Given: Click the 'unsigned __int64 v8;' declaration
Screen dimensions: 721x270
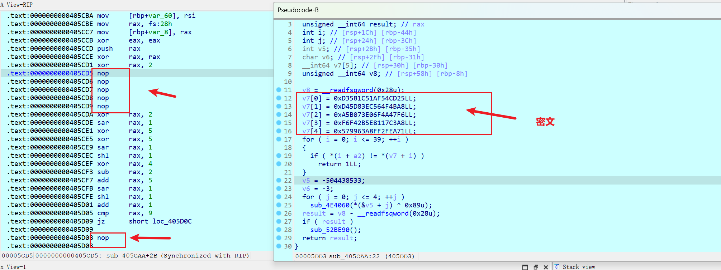Looking at the screenshot, I should 341,74.
